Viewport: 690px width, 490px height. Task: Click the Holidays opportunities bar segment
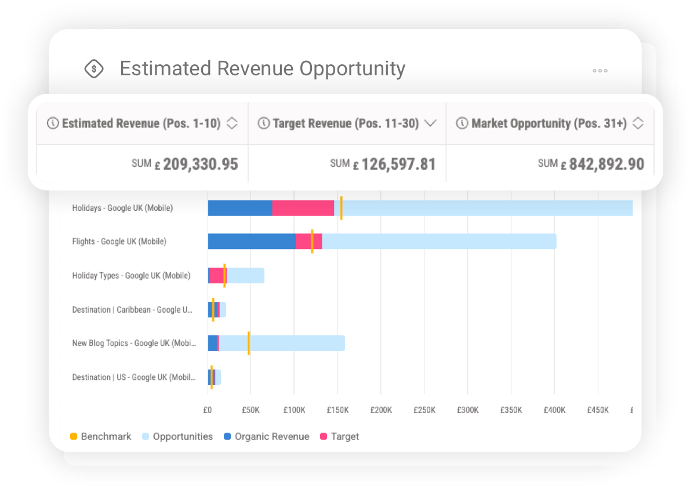(487, 208)
